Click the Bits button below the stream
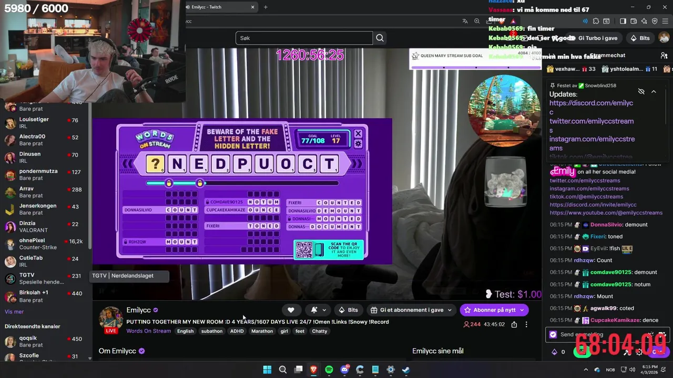 point(349,310)
